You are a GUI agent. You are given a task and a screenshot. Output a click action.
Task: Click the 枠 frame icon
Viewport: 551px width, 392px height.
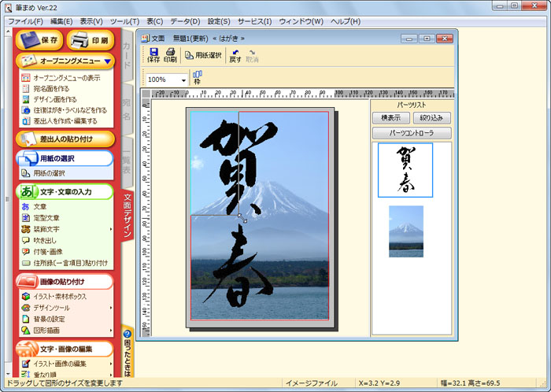tap(198, 78)
